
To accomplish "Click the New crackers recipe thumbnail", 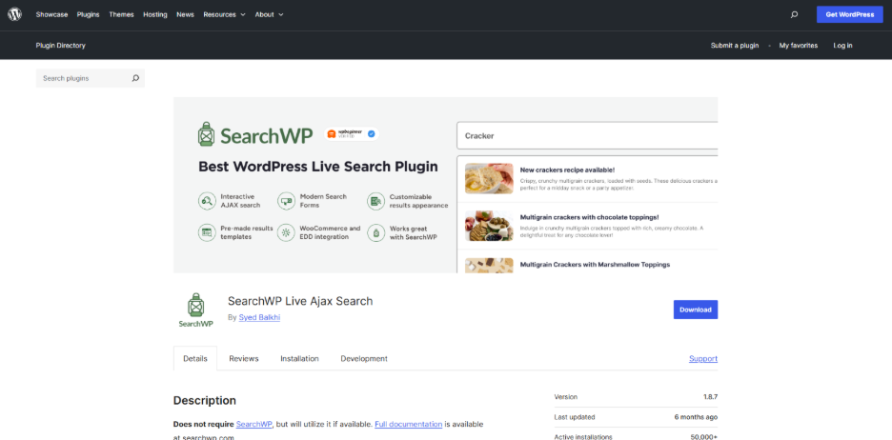I will 489,178.
